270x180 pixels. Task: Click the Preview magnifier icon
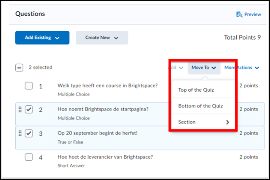tap(239, 14)
